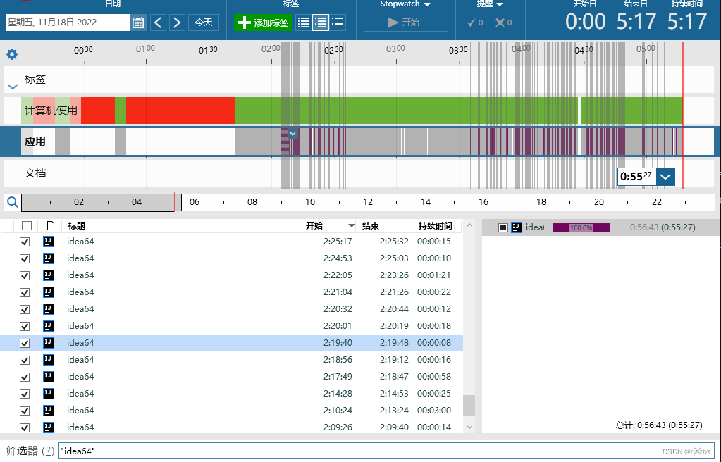The height and width of the screenshot is (462, 721).
Task: Click the sort arrow in the 开始 column
Action: pyautogui.click(x=351, y=225)
